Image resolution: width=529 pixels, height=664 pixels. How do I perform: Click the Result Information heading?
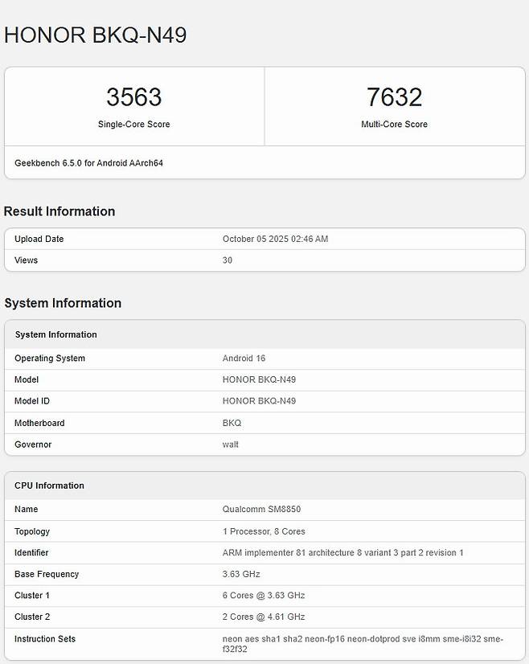[x=59, y=211]
